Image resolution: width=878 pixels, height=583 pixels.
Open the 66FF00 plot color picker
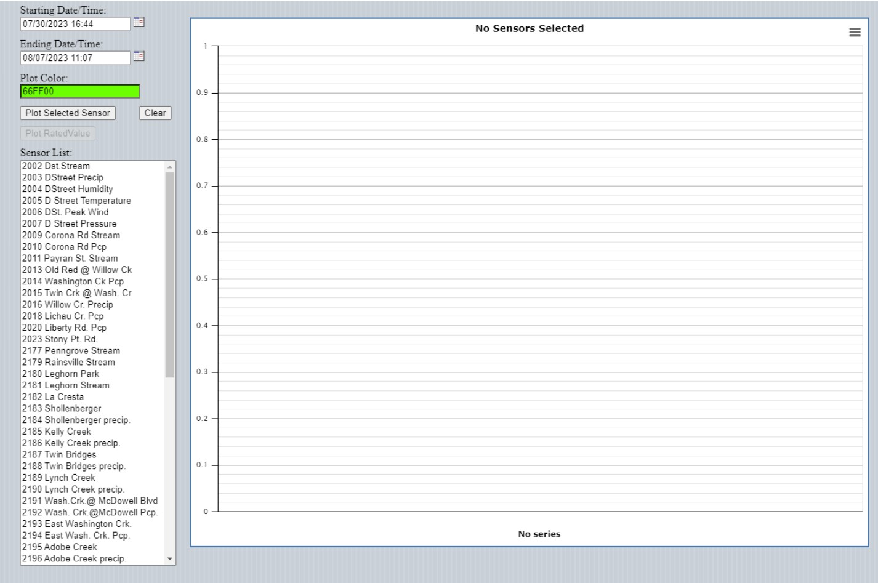[80, 91]
